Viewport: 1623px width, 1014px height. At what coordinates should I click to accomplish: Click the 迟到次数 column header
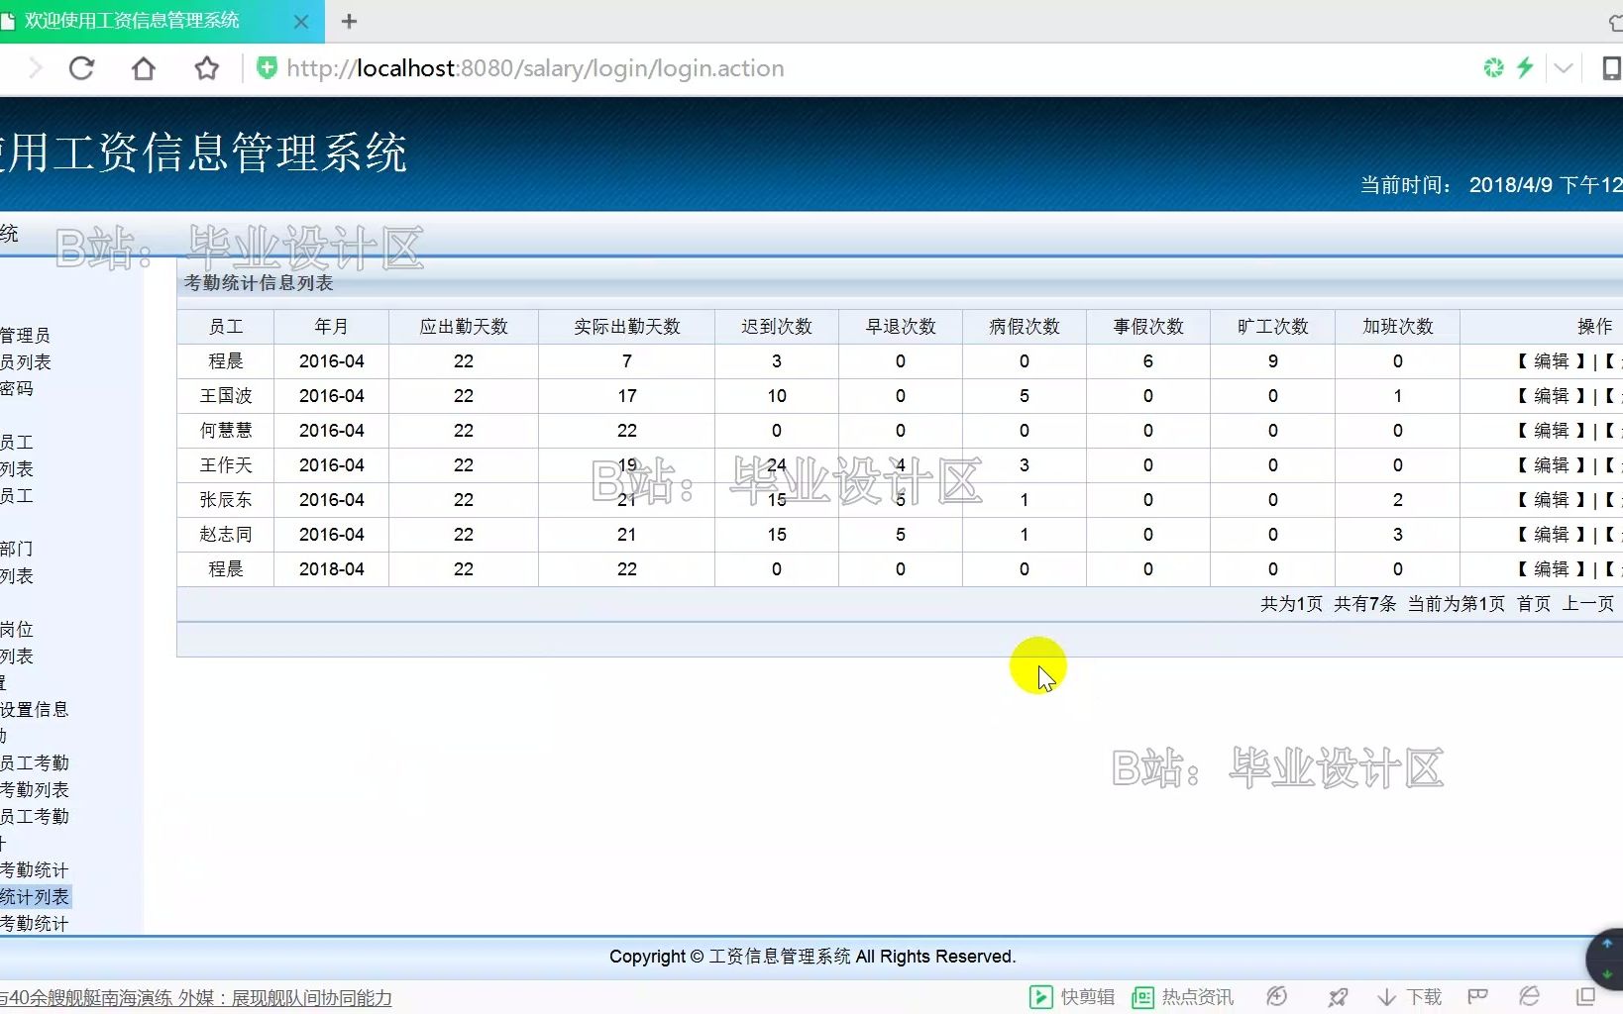[777, 327]
